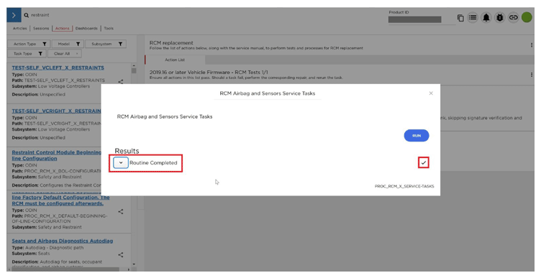
Task: Open the RCM replacement three-dot menu
Action: 532,45
